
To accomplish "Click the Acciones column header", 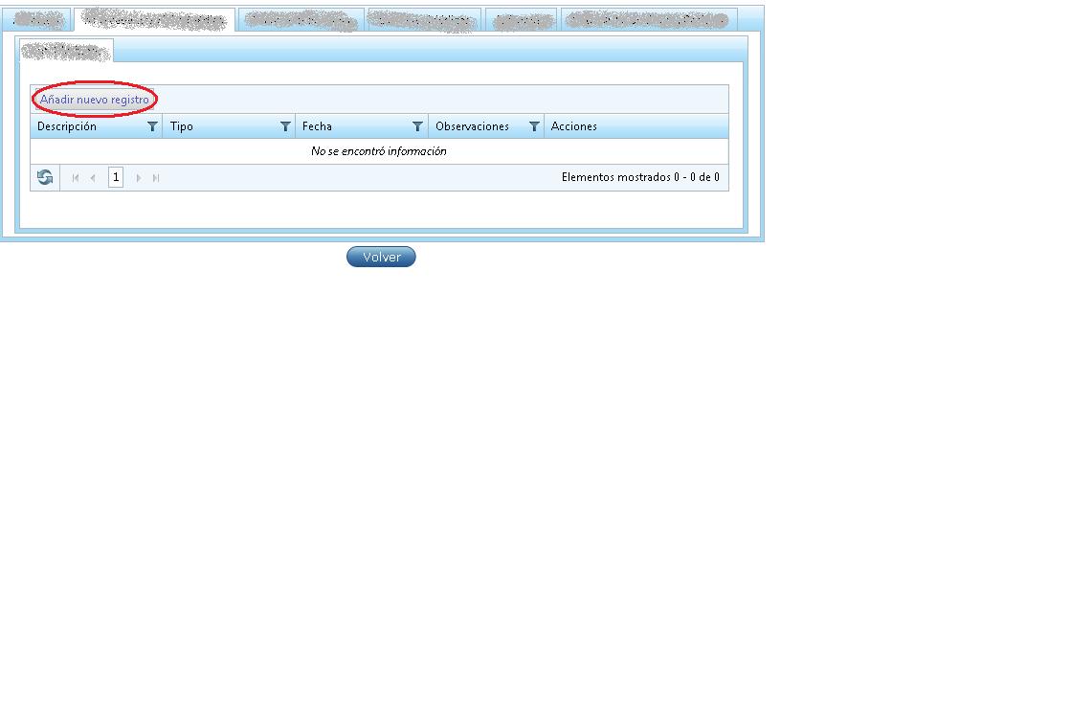I will pyautogui.click(x=573, y=126).
